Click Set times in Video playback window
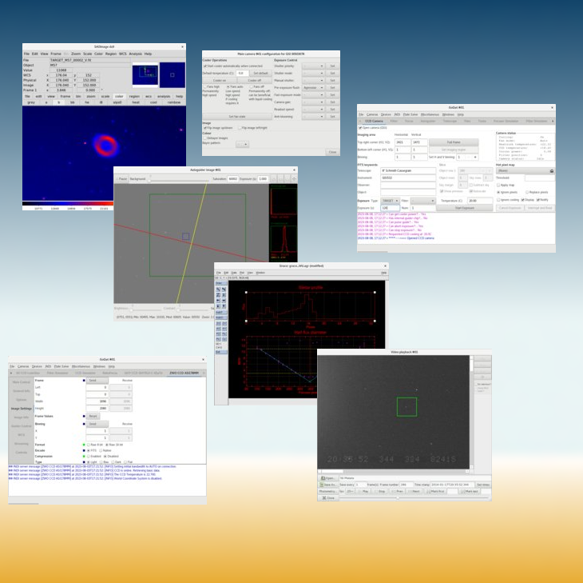The height and width of the screenshot is (583, 583). [x=483, y=485]
